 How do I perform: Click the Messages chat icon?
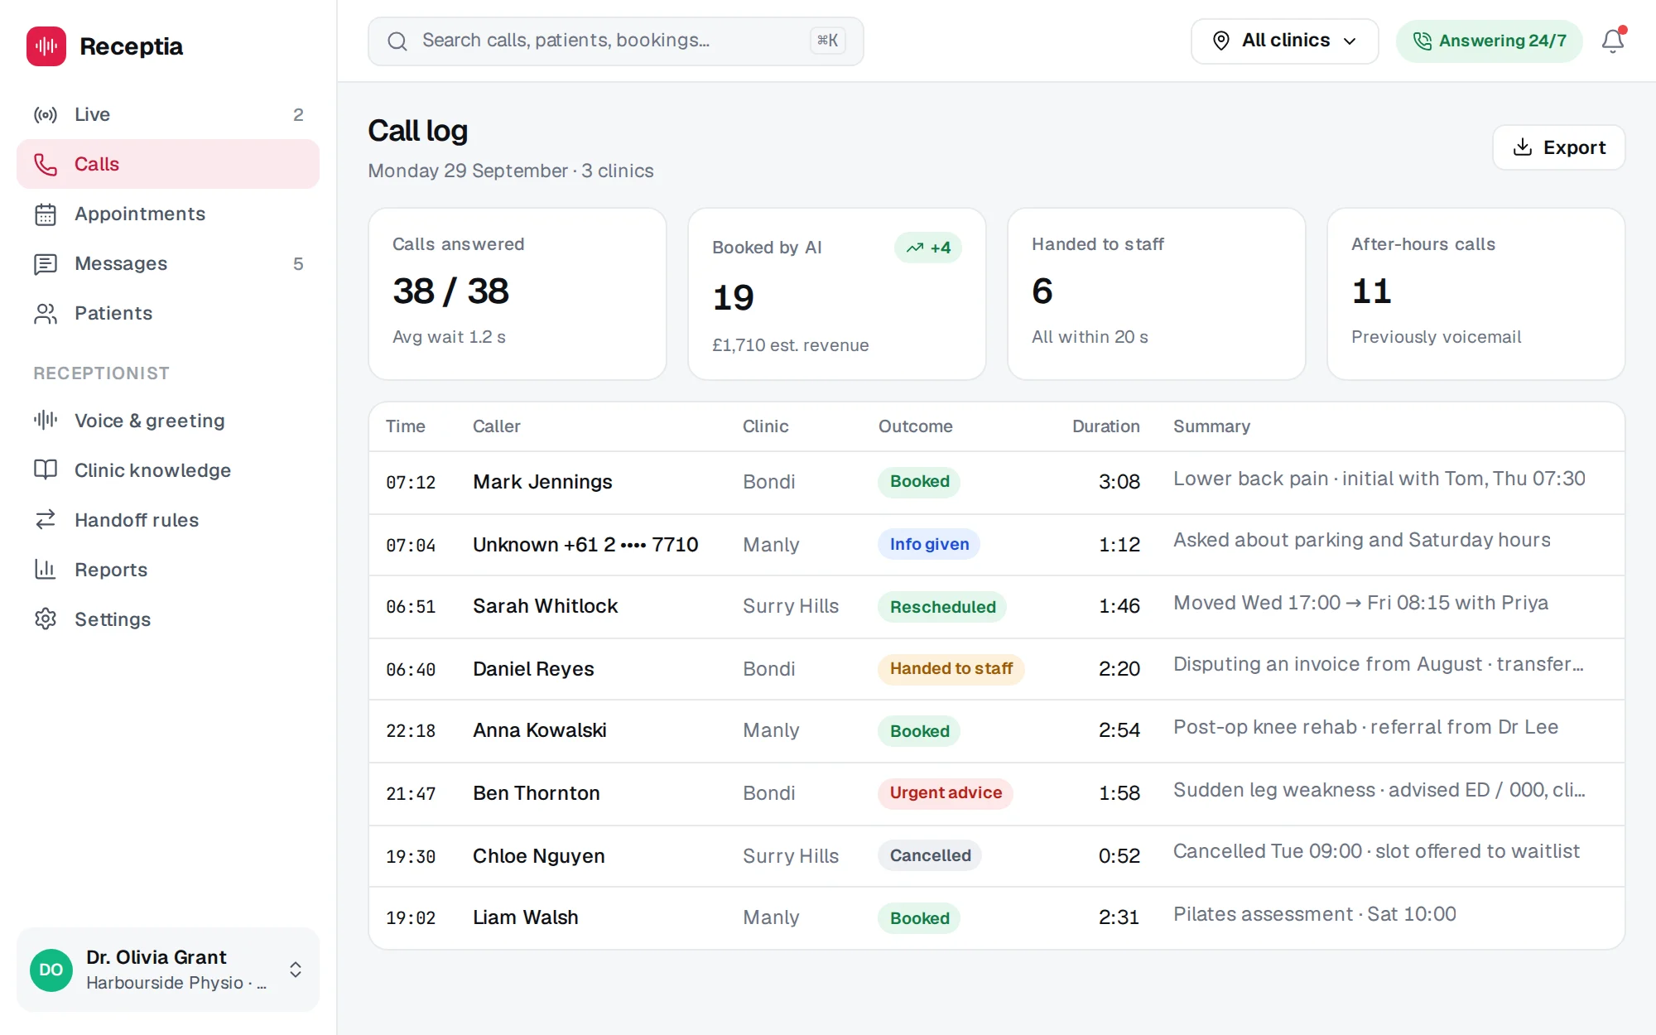pos(46,264)
